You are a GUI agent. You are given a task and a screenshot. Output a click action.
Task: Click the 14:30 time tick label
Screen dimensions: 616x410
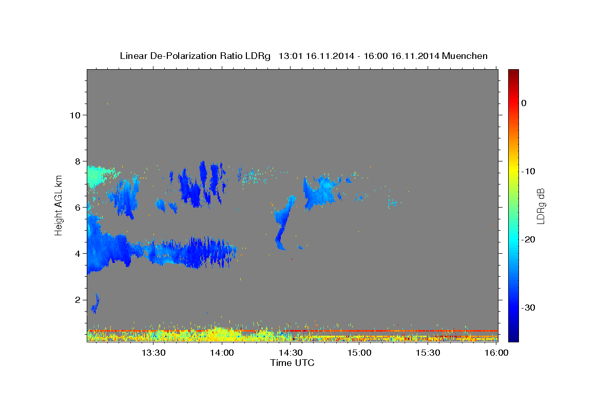(x=291, y=353)
